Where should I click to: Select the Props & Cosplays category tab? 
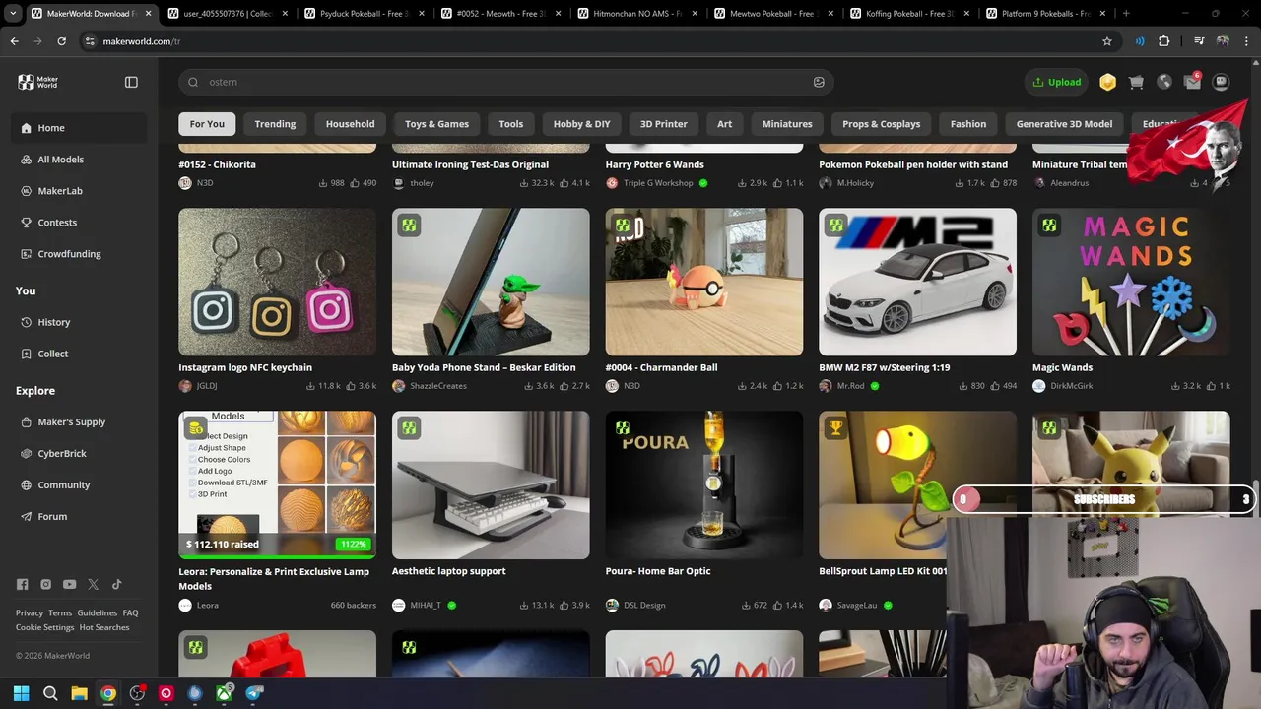(x=881, y=124)
